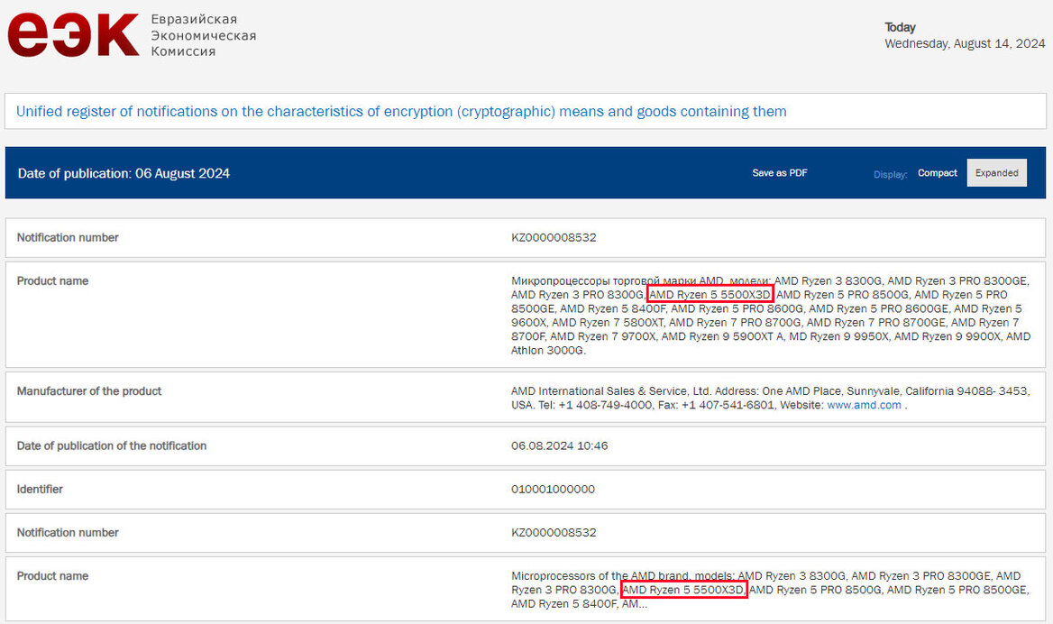Click the Display label in the blue bar

tap(890, 174)
